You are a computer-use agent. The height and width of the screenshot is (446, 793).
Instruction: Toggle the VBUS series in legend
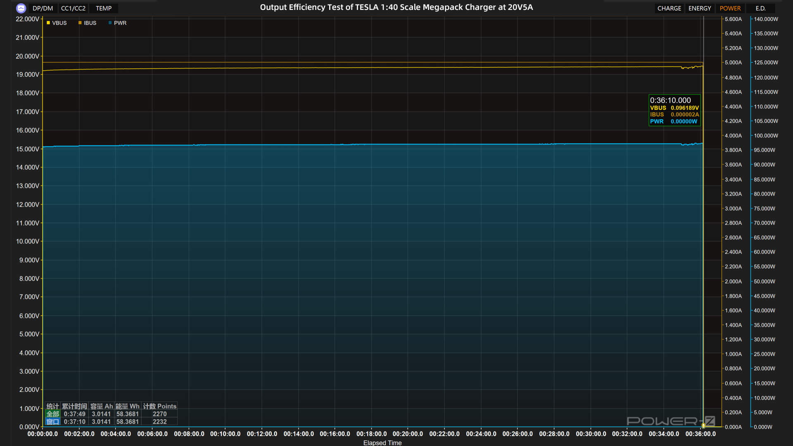(x=57, y=23)
